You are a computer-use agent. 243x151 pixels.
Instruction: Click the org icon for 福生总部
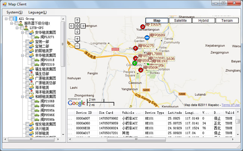[x=31, y=74]
